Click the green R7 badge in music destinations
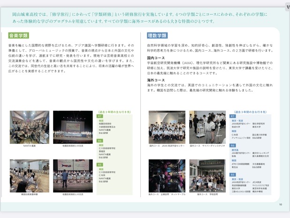This screenshot has width=290, height=218. (100, 117)
